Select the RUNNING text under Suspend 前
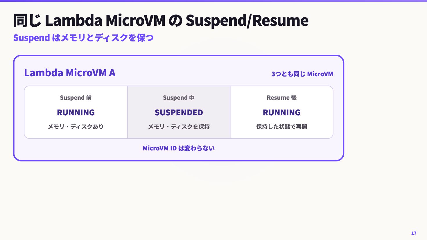This screenshot has width=427, height=240. pos(76,112)
